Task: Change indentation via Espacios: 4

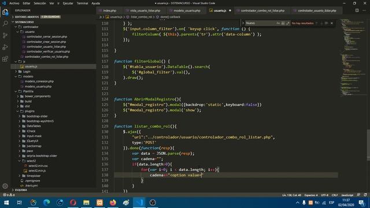Action: [x=311, y=195]
